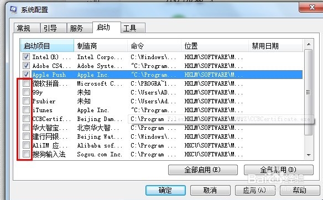Screen dimensions: 323x200
Task: Select the 启动 tab
Action: pos(106,27)
